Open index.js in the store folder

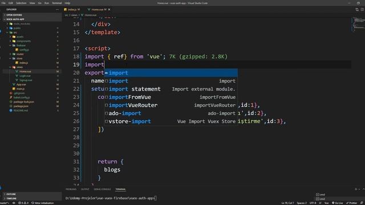click(x=23, y=63)
